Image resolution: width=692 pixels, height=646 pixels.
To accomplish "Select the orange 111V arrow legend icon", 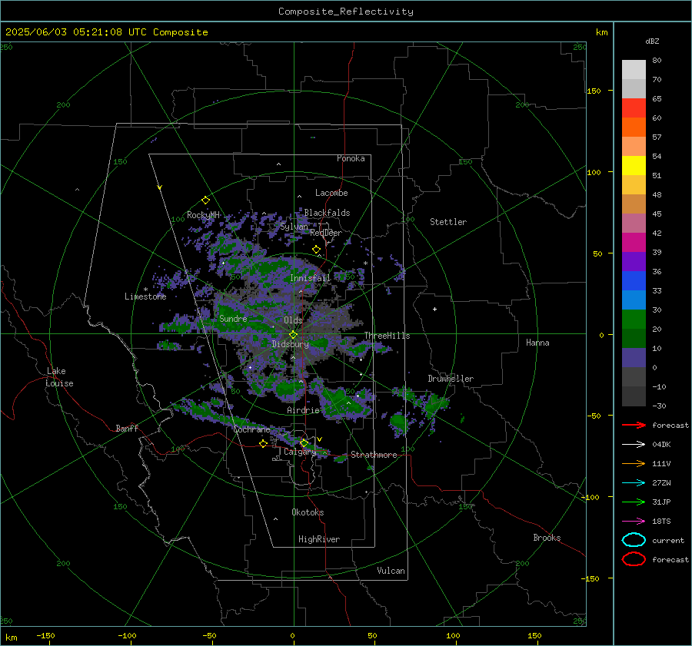I will click(x=634, y=463).
